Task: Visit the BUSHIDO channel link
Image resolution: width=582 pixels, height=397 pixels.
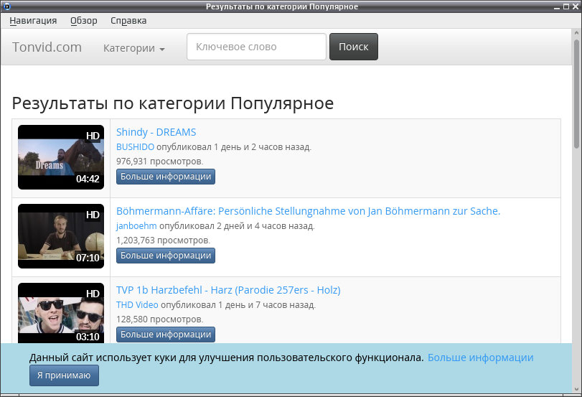Action: (135, 147)
